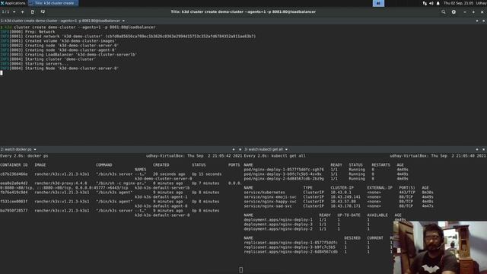Open Tilix settings gear menu
The width and height of the screenshot is (487, 274).
(x=454, y=12)
